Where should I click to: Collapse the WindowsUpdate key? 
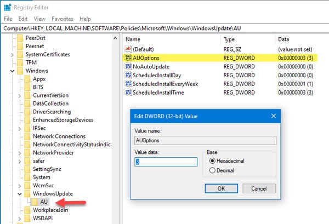20,194
